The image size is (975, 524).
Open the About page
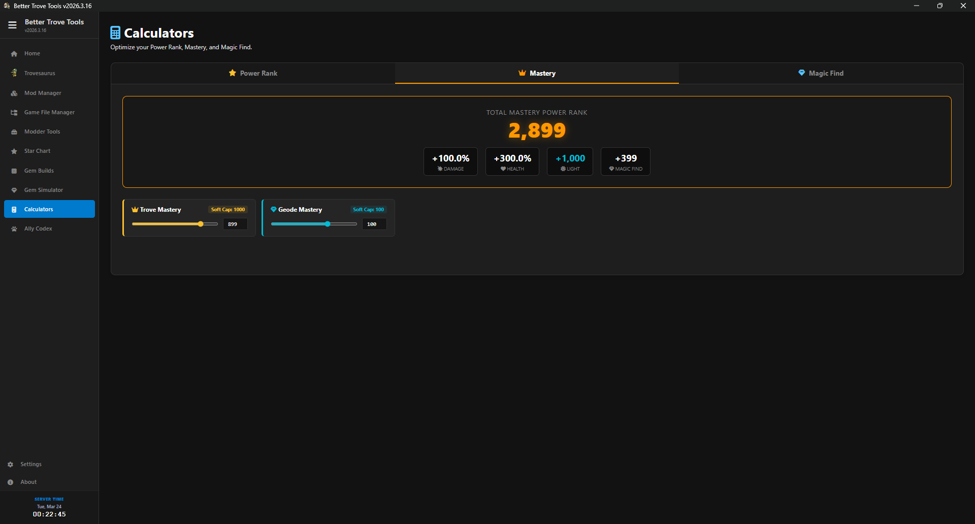pyautogui.click(x=29, y=481)
